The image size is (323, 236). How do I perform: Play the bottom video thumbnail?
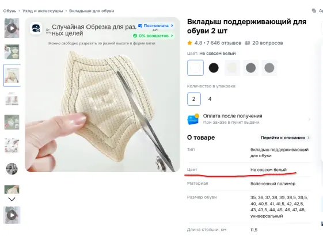pos(12,215)
